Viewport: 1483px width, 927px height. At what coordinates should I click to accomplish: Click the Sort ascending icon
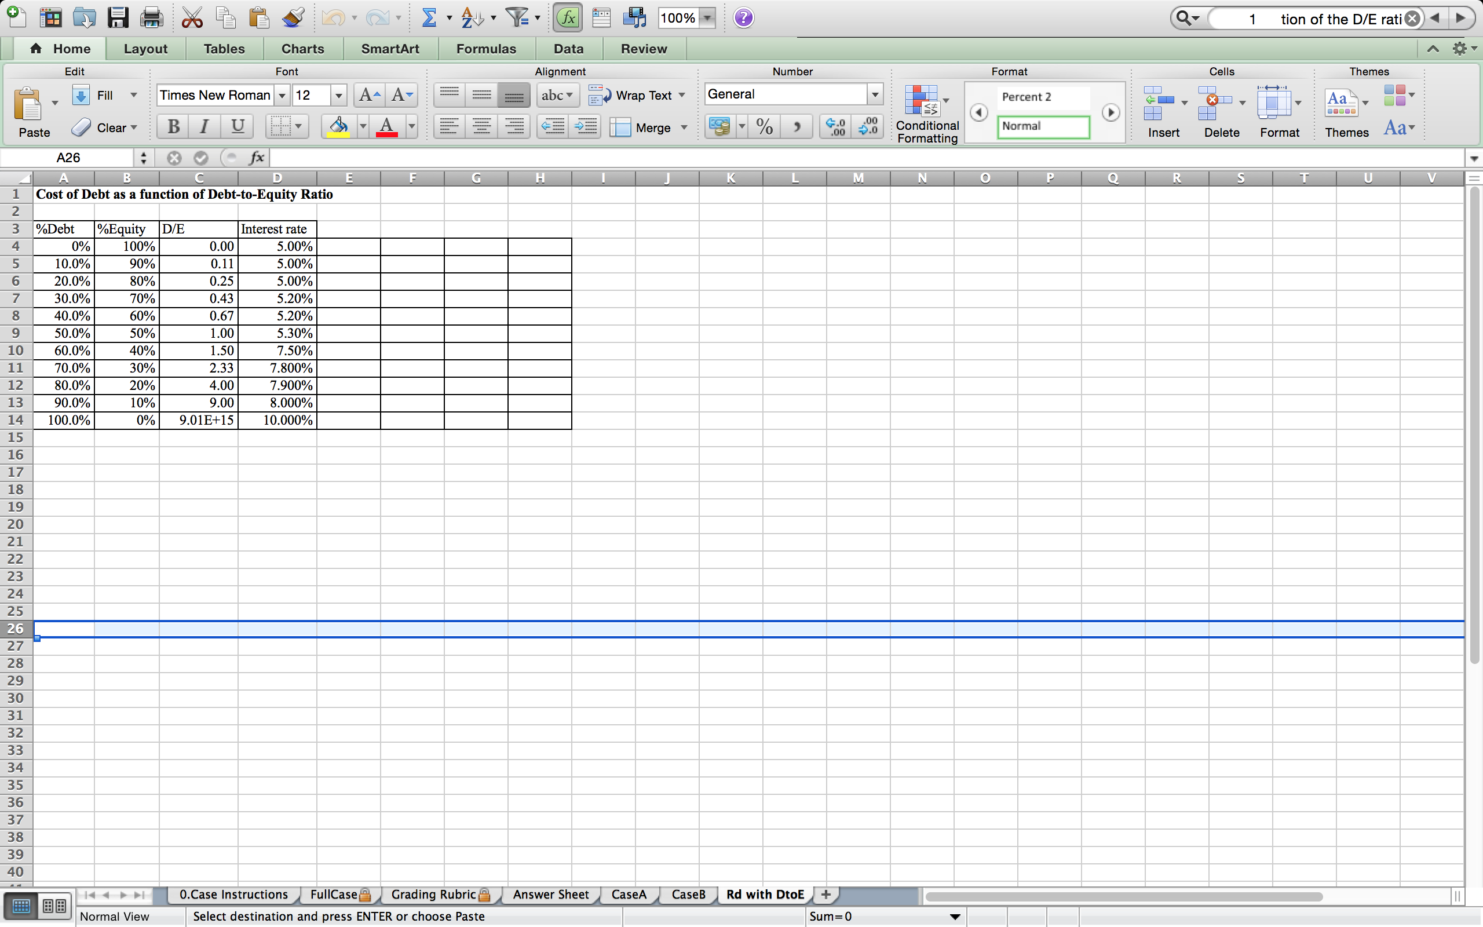(469, 17)
